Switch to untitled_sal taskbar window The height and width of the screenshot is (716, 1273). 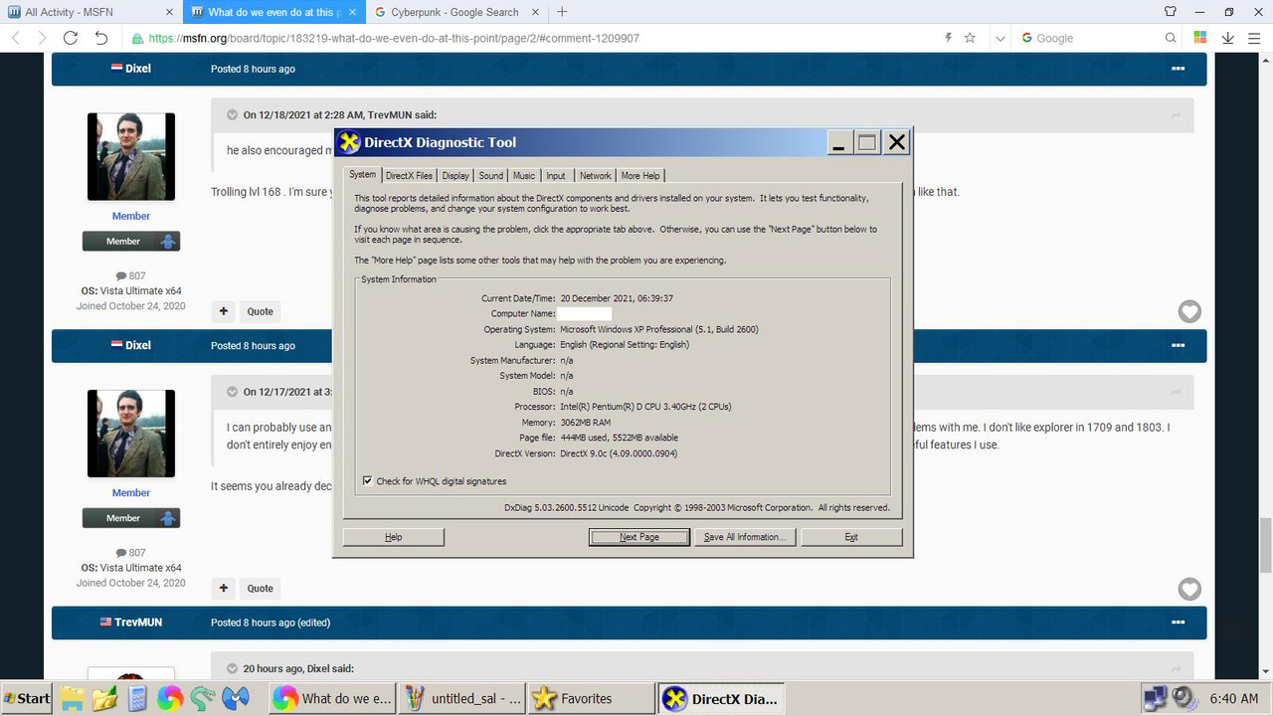(x=462, y=698)
